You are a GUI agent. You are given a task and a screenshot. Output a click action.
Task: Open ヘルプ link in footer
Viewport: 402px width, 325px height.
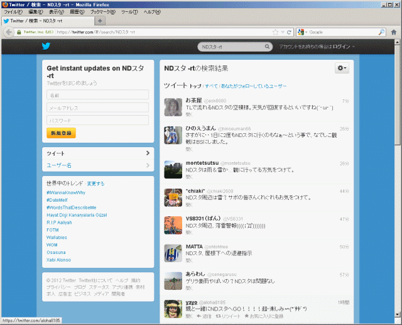[x=121, y=280]
